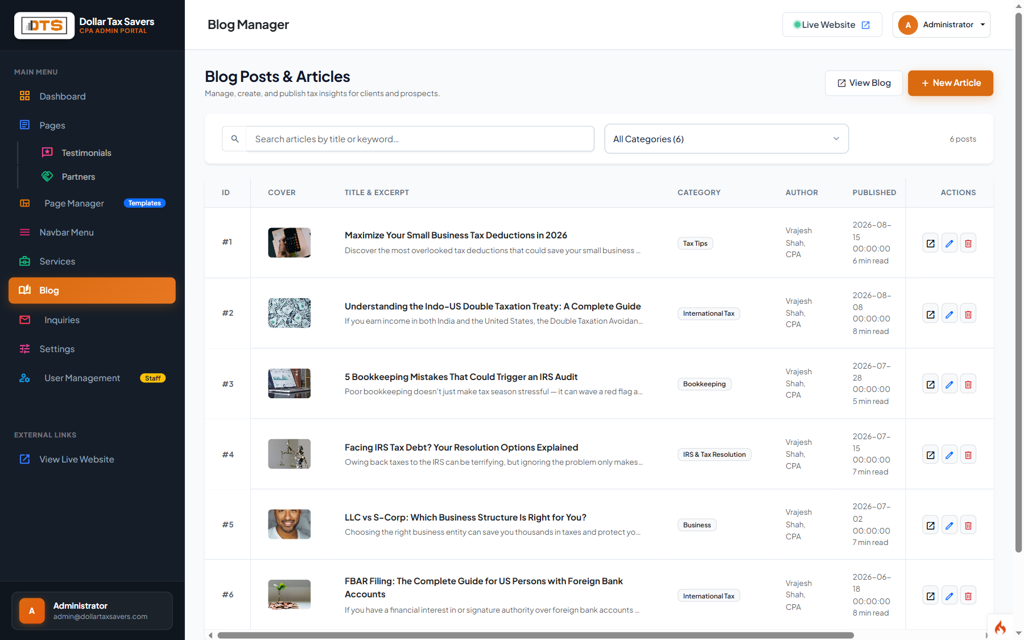Open Page Manager in sidebar
This screenshot has height=640, width=1024.
coord(92,203)
